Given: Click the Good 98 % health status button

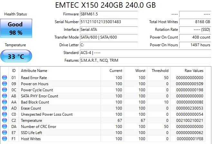Looking at the screenshot, I should [16, 28].
